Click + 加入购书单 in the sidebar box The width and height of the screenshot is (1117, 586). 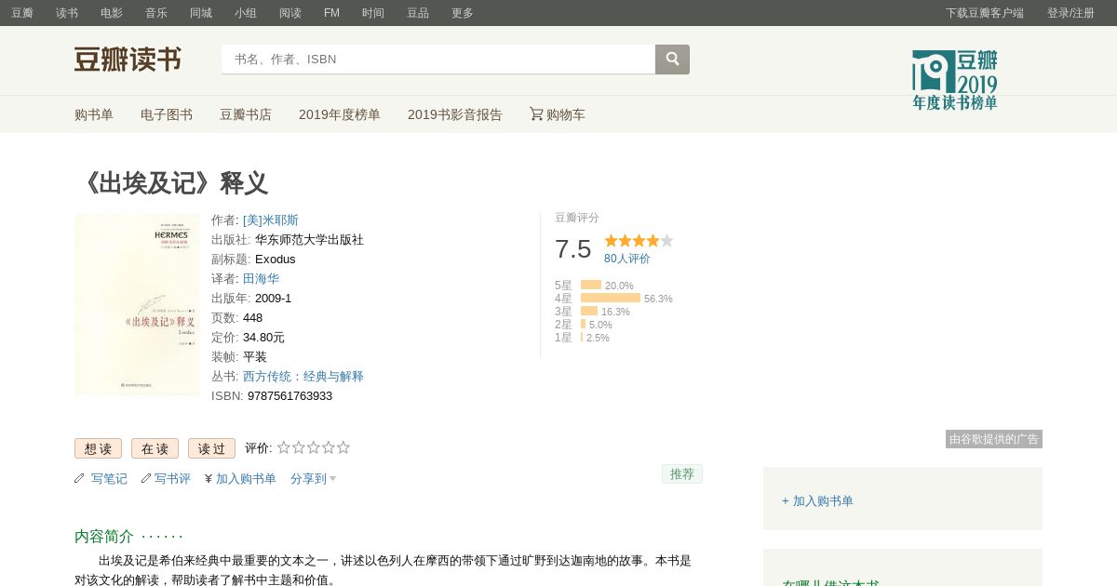[x=817, y=500]
